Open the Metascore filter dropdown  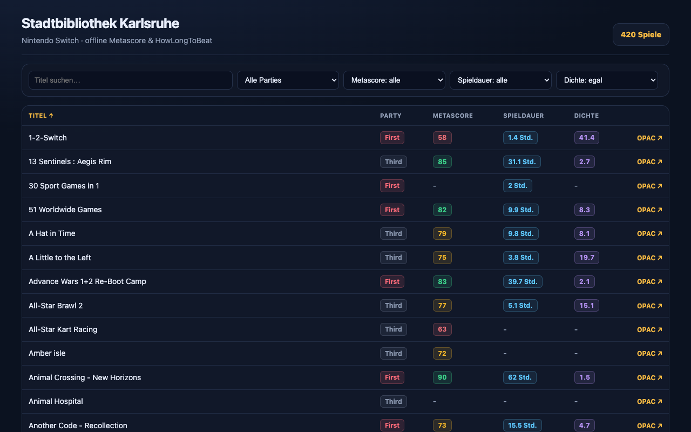coord(394,80)
